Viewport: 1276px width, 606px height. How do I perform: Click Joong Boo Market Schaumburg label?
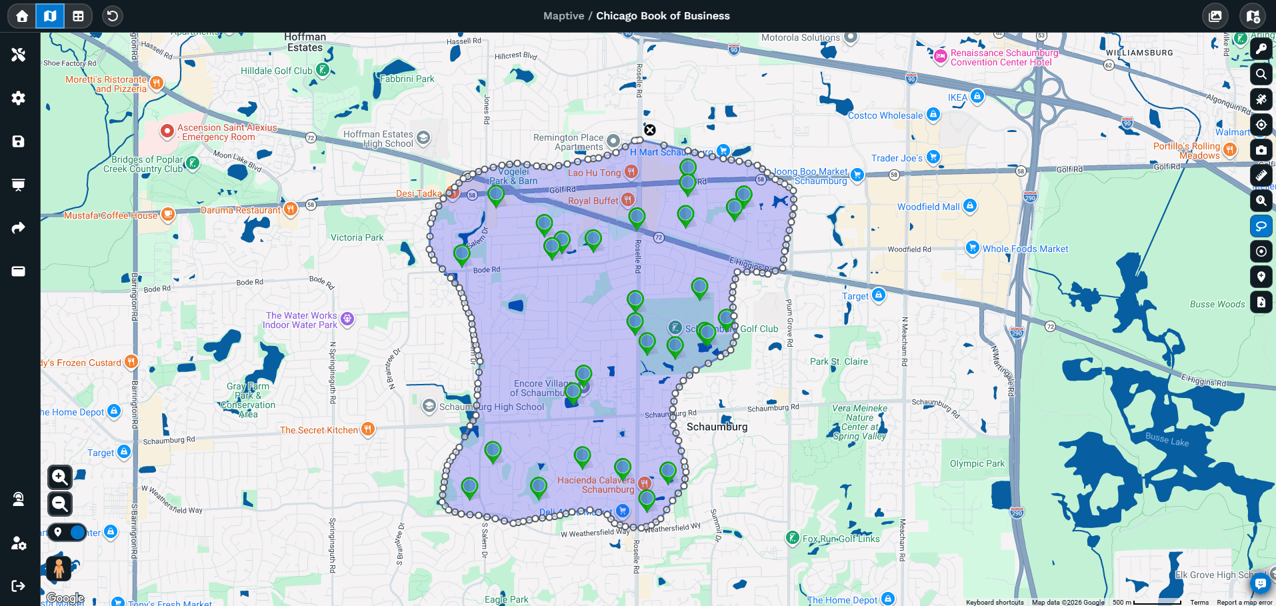(811, 176)
